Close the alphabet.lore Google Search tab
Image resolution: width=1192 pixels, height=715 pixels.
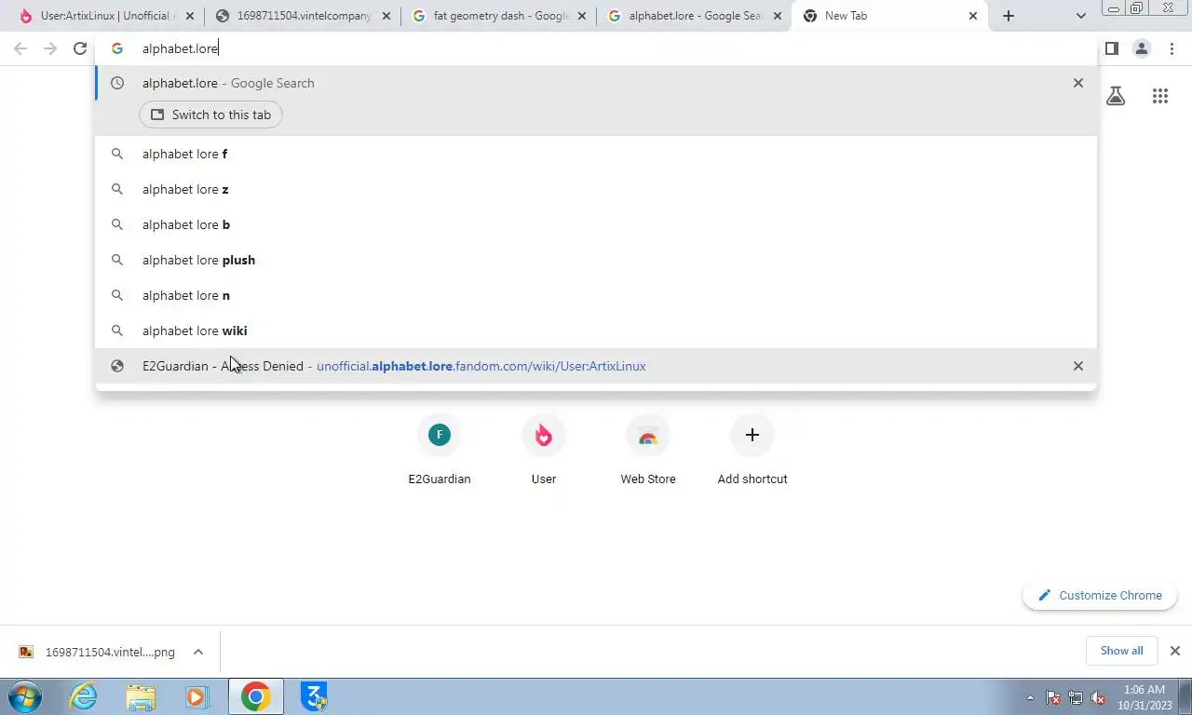[778, 16]
